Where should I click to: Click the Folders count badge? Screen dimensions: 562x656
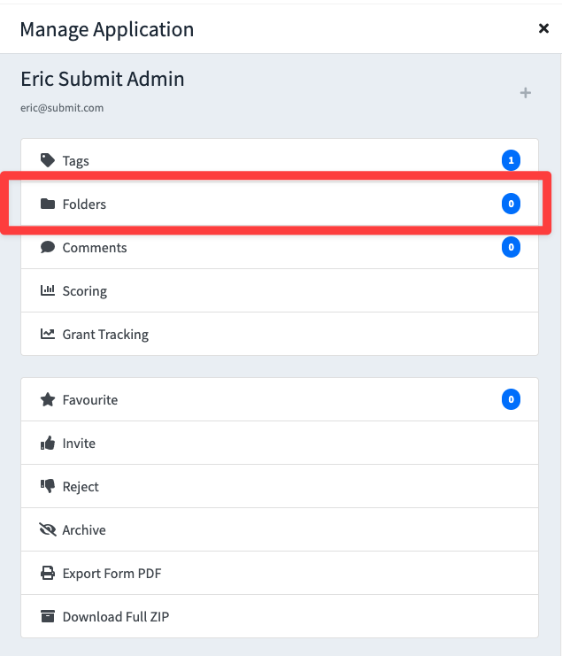511,204
